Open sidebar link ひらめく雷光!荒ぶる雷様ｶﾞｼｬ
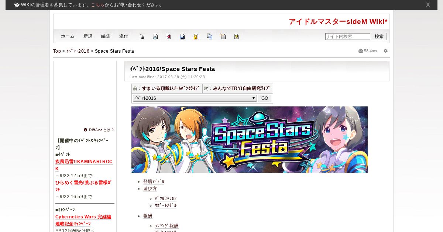The width and height of the screenshot is (443, 232). pyautogui.click(x=83, y=186)
